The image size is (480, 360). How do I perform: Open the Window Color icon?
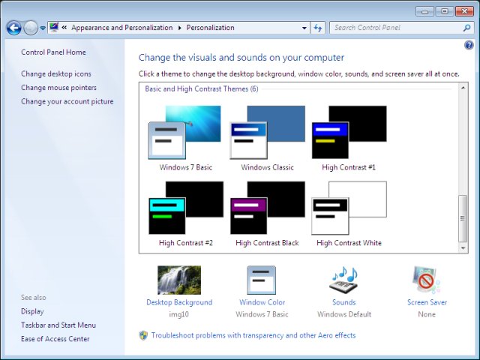tap(262, 280)
